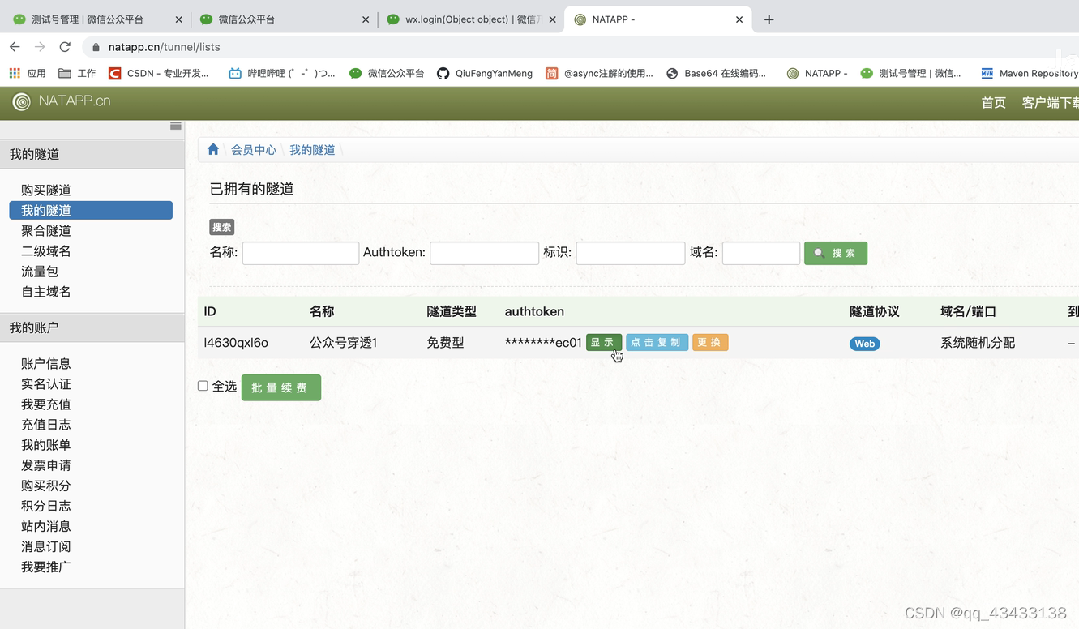Close the NATAPP browser tab

coord(739,19)
